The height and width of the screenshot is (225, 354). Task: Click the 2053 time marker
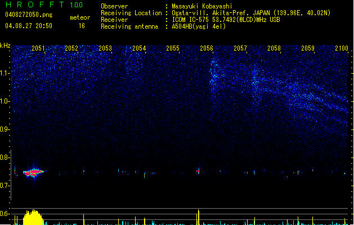coord(105,48)
